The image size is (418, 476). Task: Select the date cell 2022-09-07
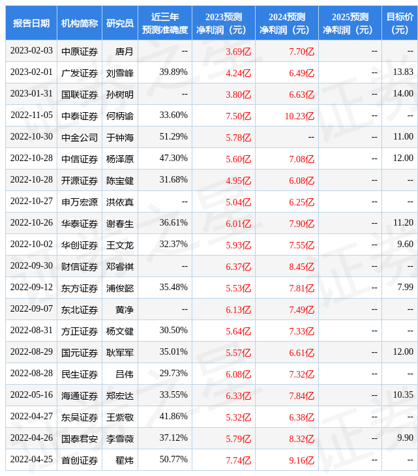[x=31, y=309]
